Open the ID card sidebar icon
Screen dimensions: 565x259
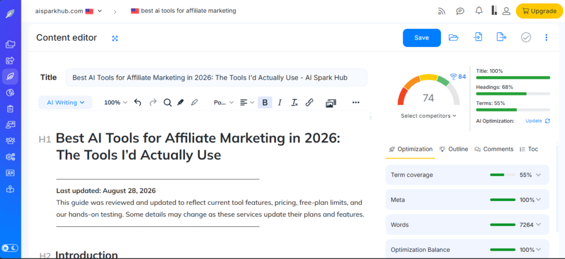(10, 173)
